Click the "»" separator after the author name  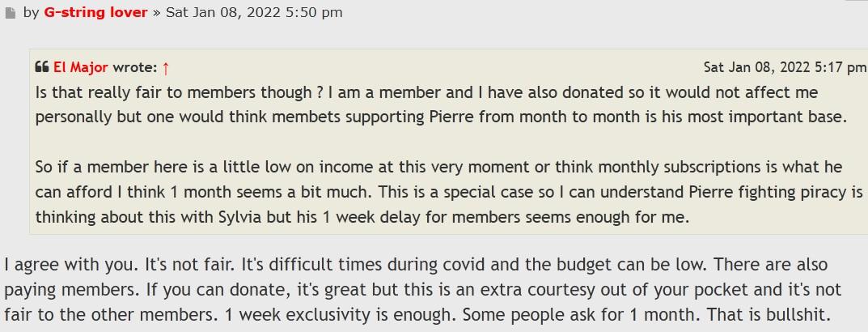[x=157, y=12]
